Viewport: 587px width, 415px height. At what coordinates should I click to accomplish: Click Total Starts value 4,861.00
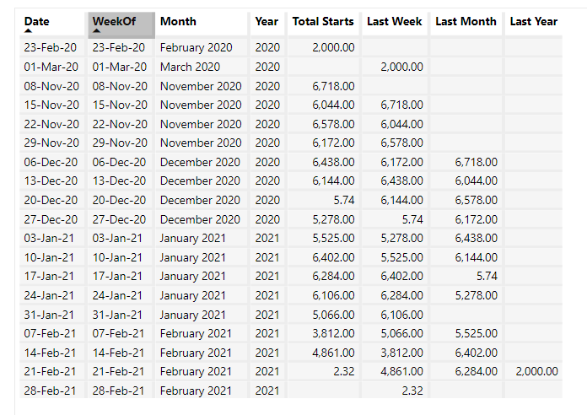click(x=333, y=353)
